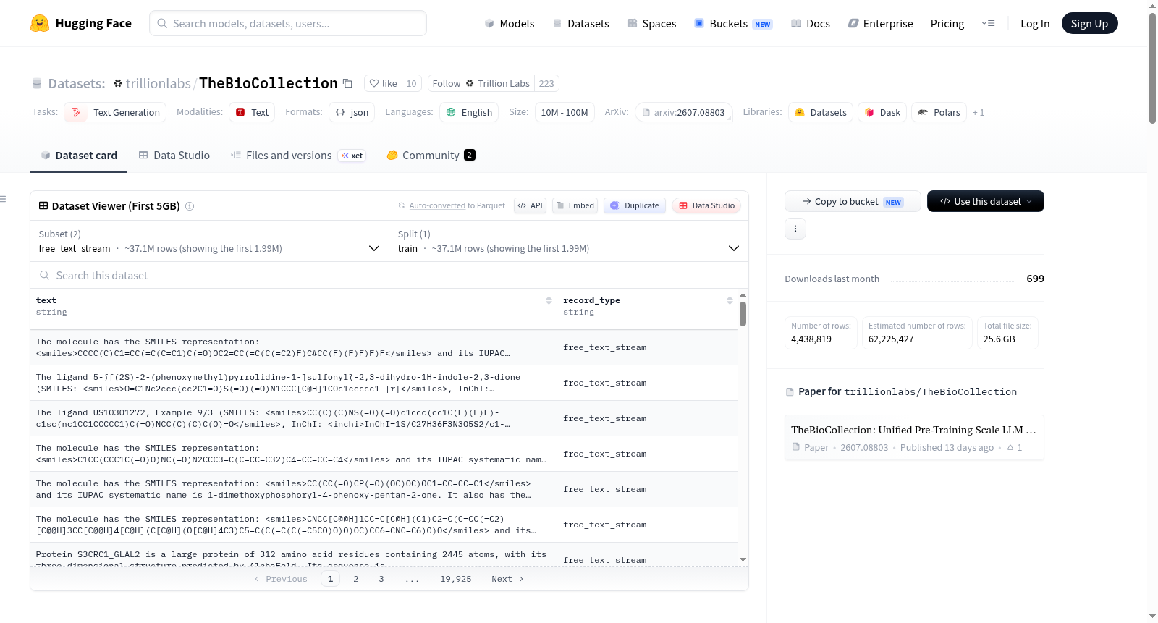
Task: Sort the text column
Action: tap(549, 300)
